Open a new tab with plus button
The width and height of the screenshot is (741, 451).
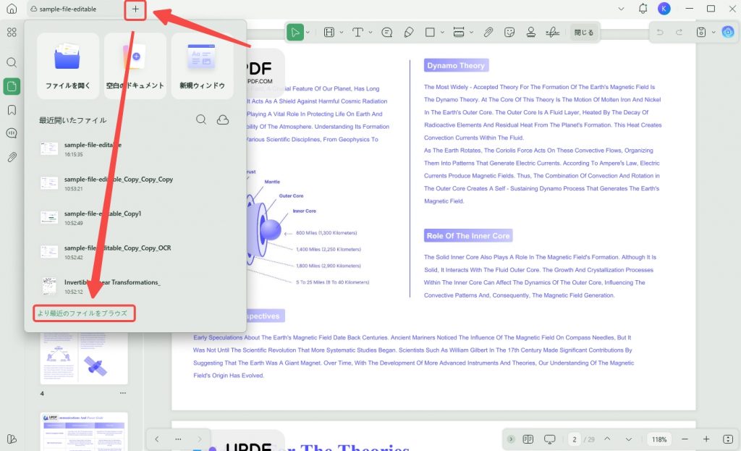click(x=135, y=9)
